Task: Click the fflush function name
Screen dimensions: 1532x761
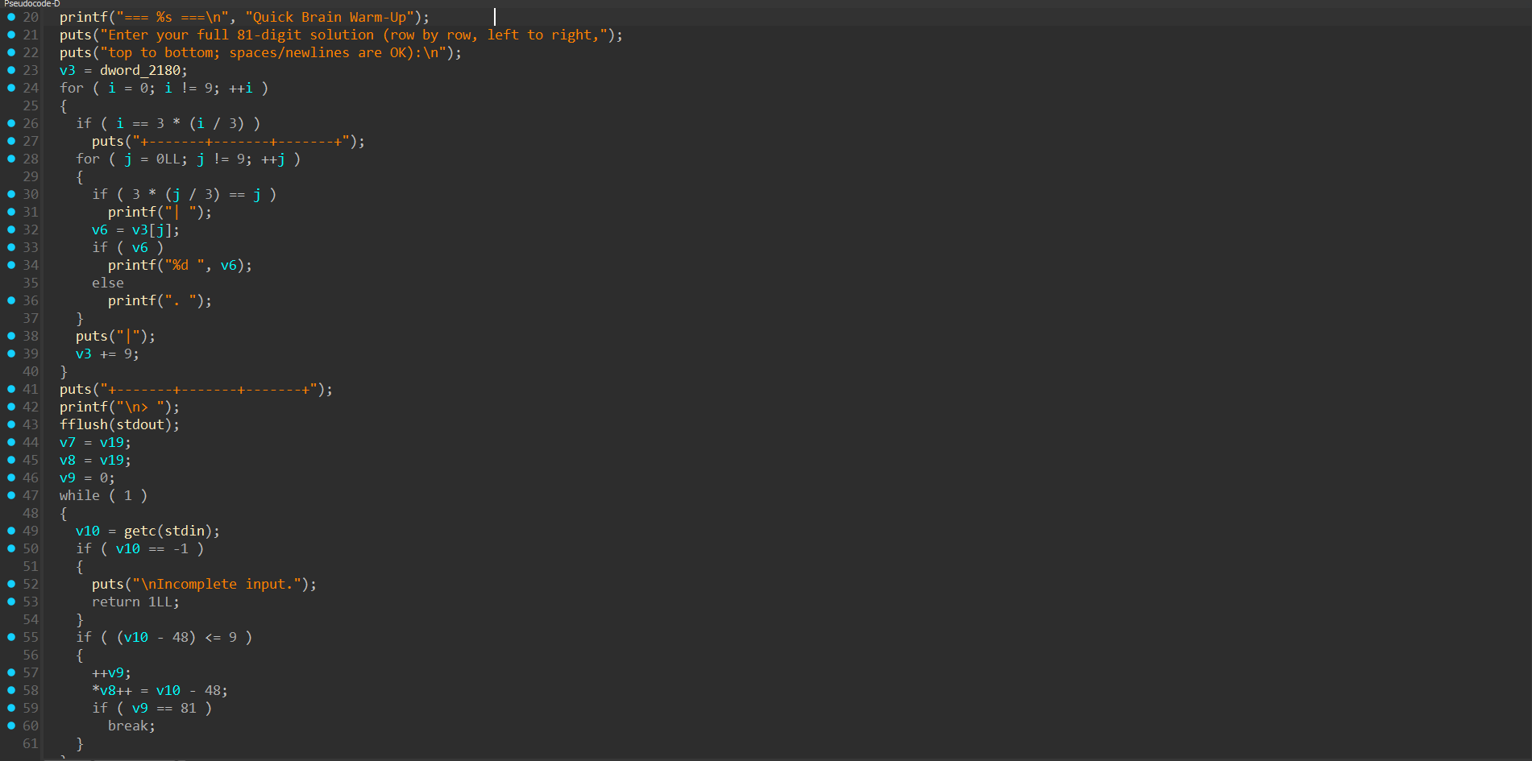Action: [x=84, y=424]
